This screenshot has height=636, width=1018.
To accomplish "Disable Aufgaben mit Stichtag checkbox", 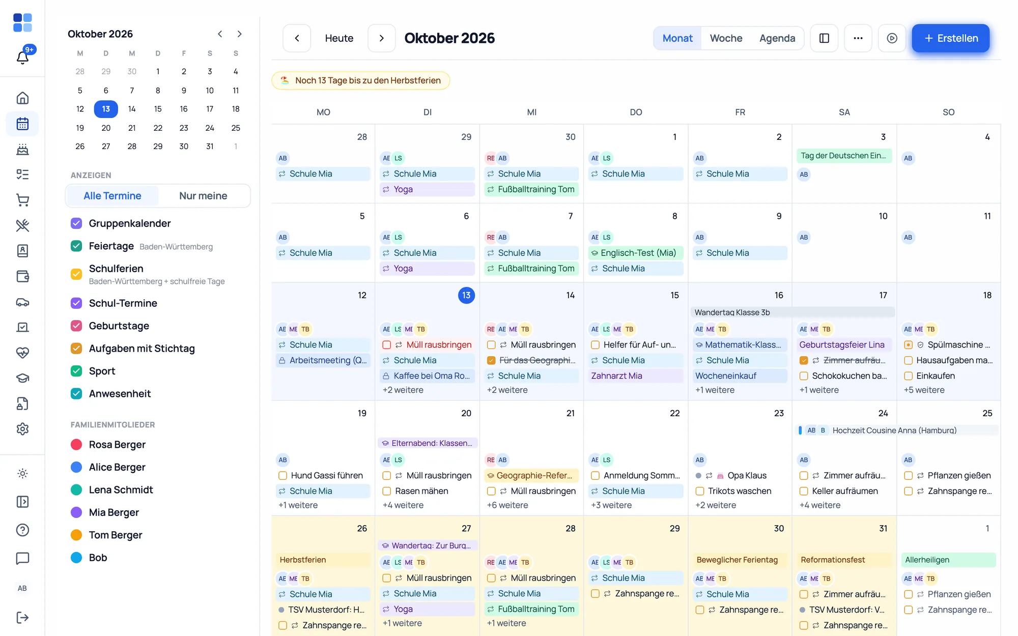I will click(x=76, y=349).
